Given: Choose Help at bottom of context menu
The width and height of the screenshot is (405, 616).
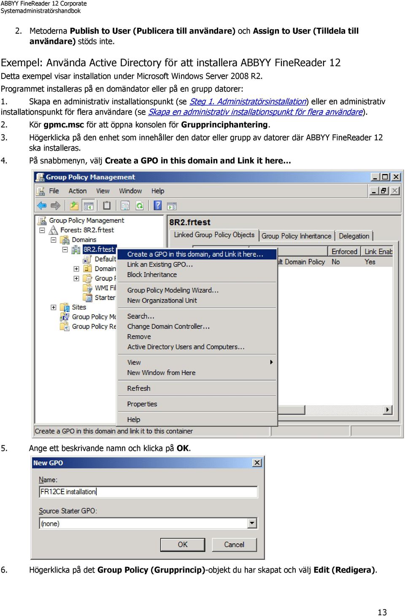Looking at the screenshot, I should (x=197, y=420).
